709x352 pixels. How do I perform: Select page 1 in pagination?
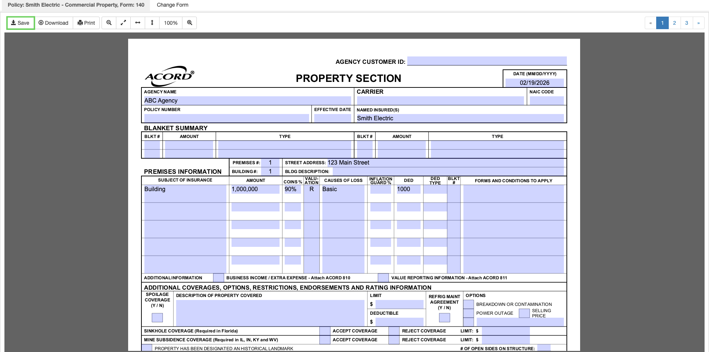click(662, 23)
